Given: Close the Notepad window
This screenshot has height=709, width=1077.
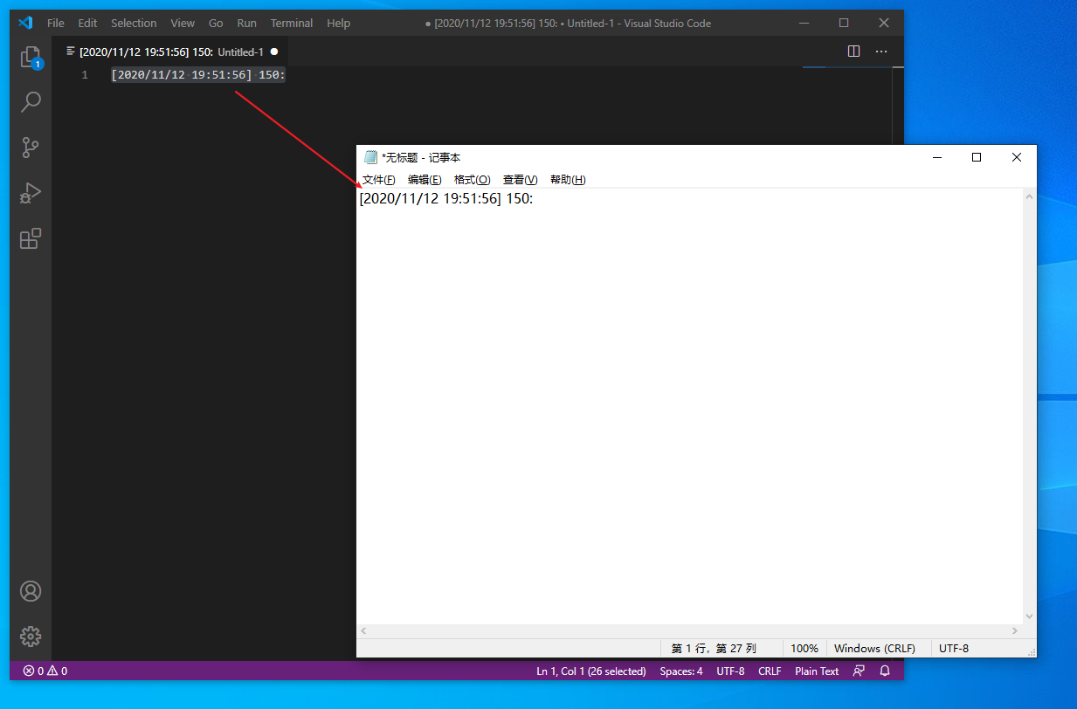Looking at the screenshot, I should pos(1017,157).
